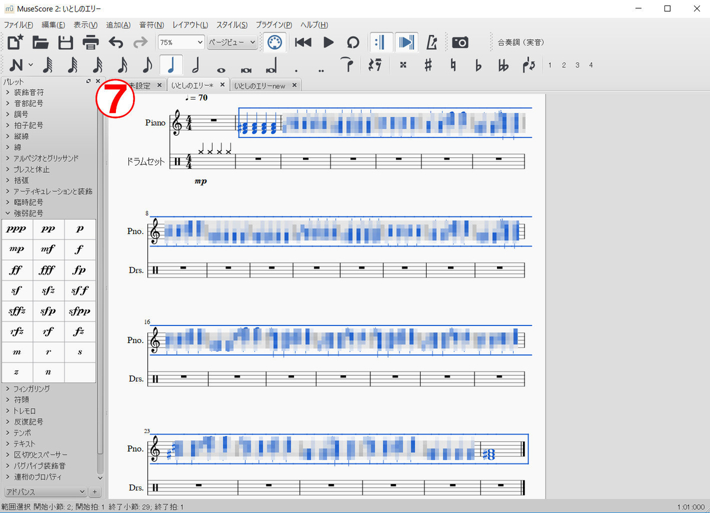
Task: Open スタイル(S) menu
Action: 232,25
